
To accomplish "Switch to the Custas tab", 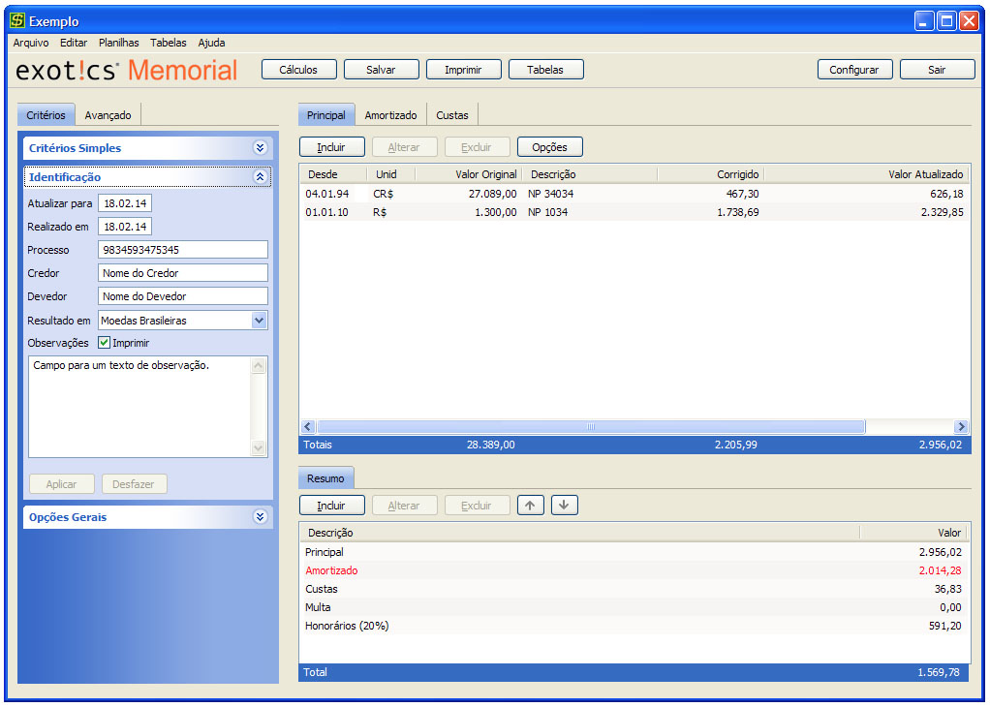I will coord(452,115).
